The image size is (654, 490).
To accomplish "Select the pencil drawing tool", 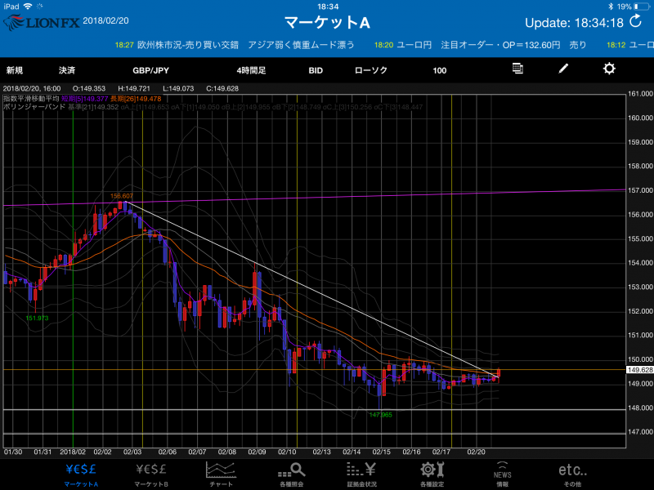I will click(563, 69).
